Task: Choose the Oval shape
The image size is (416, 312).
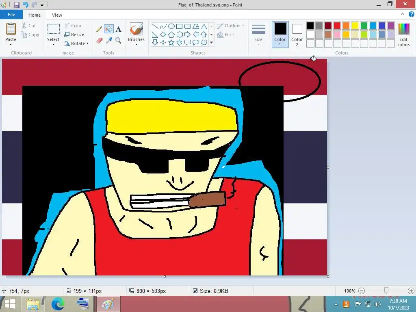Action: pyautogui.click(x=171, y=26)
